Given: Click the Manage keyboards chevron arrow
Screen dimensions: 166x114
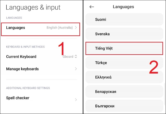Looking at the screenshot, I should (x=76, y=69).
